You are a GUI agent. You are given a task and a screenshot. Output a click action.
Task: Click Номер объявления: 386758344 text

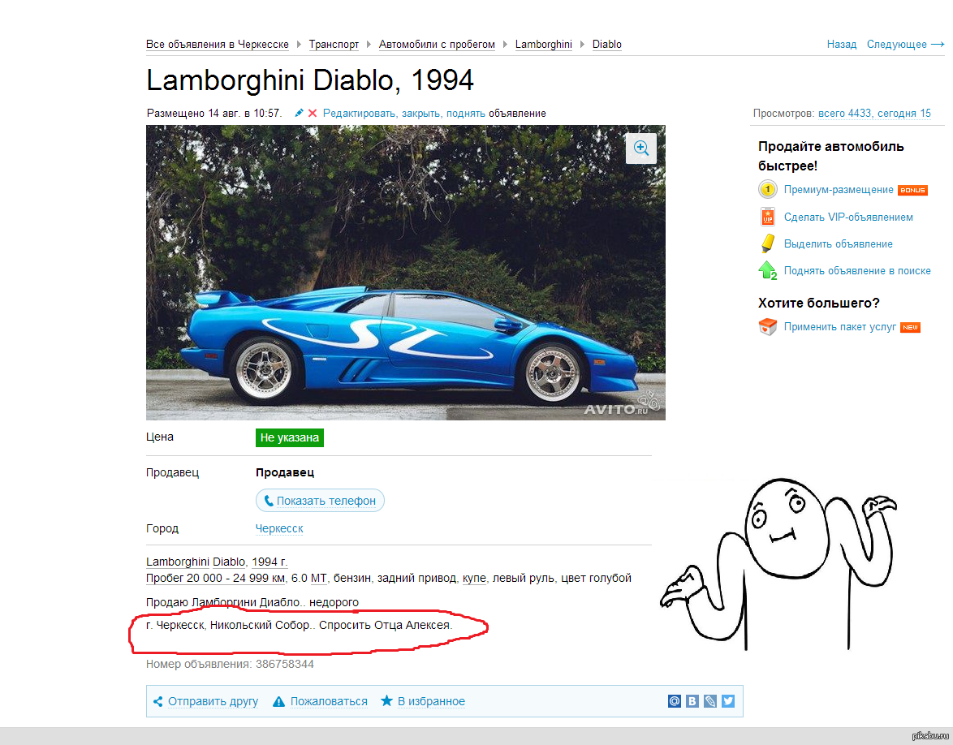tap(230, 664)
